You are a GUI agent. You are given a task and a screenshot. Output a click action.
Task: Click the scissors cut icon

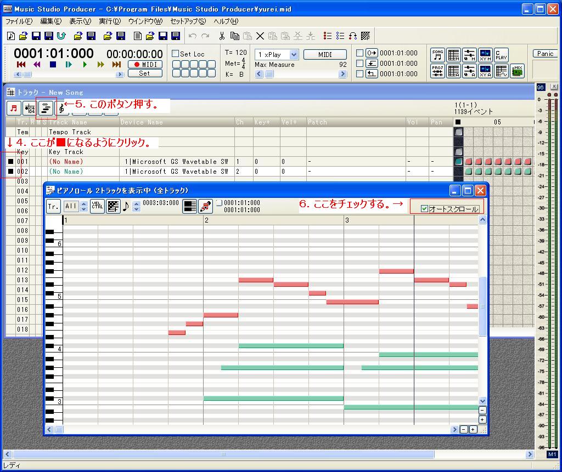coord(222,36)
